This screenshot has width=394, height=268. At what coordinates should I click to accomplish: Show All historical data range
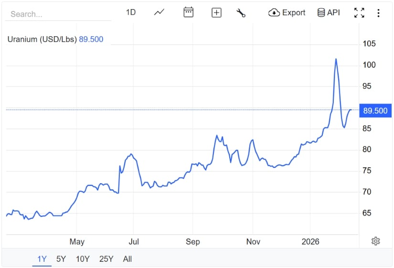(x=127, y=259)
